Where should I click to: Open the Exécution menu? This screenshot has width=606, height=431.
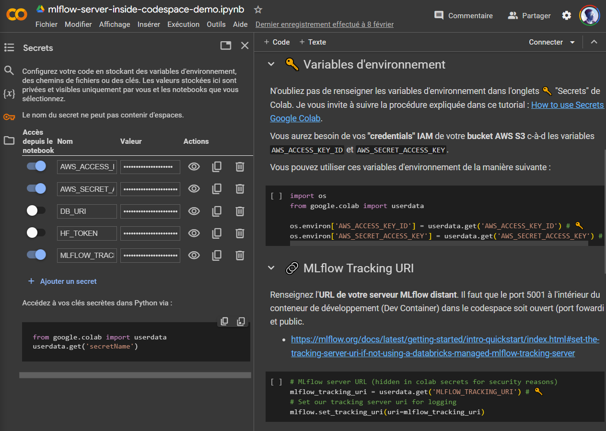coord(183,24)
